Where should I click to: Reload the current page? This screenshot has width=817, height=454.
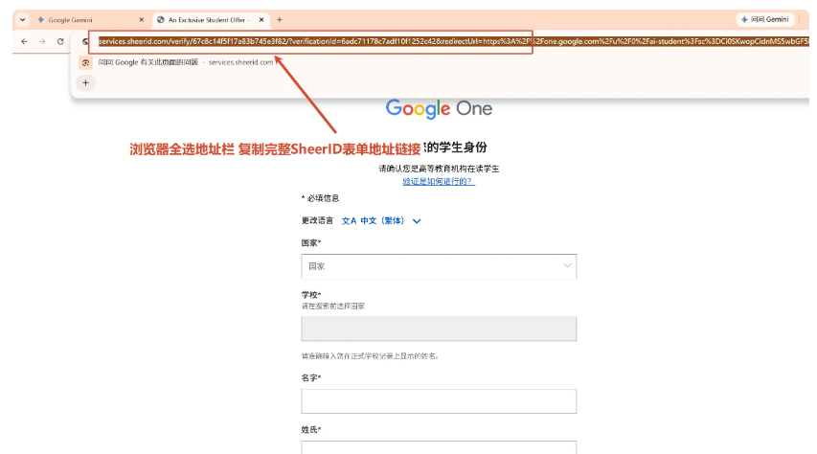tap(60, 41)
